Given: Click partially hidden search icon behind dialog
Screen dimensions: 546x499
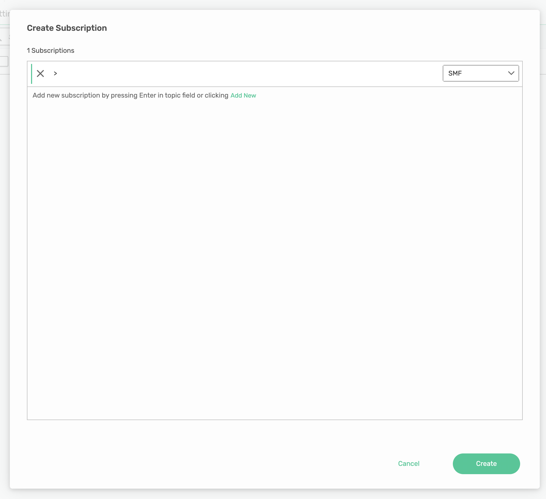Looking at the screenshot, I should (x=1, y=39).
